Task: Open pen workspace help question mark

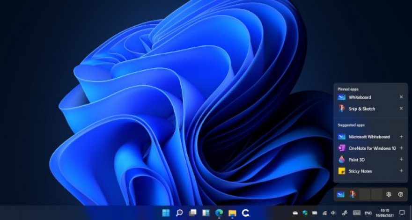Action: [400, 195]
